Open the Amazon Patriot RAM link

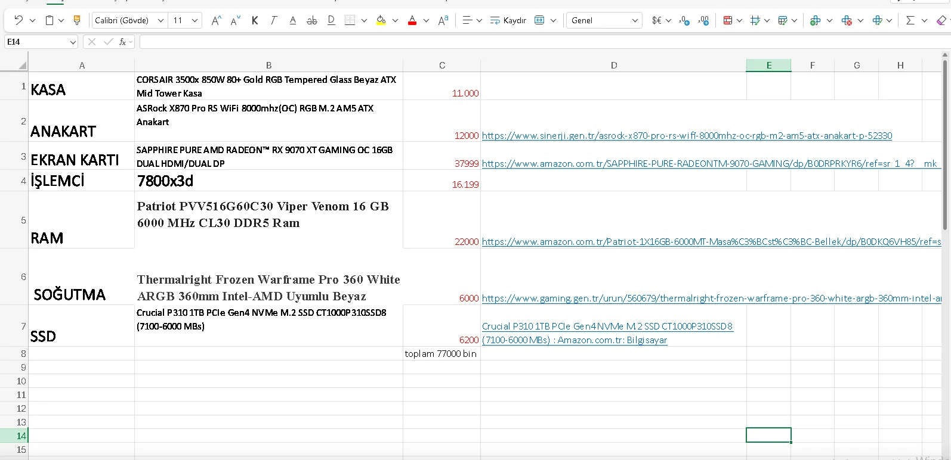pos(711,242)
